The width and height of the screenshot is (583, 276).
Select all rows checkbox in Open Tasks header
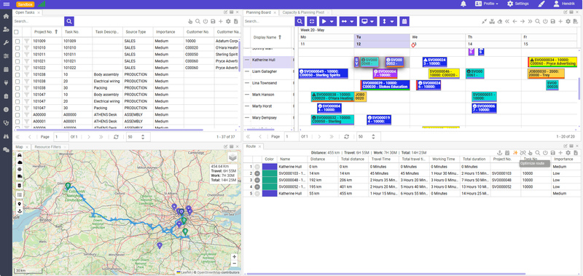pos(16,32)
